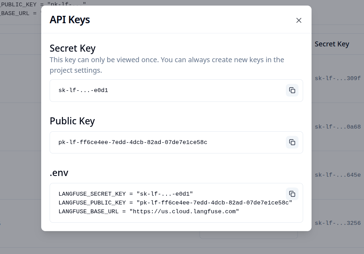364x254 pixels.
Task: Select background row with key sk-lf-...3256
Action: point(338,223)
